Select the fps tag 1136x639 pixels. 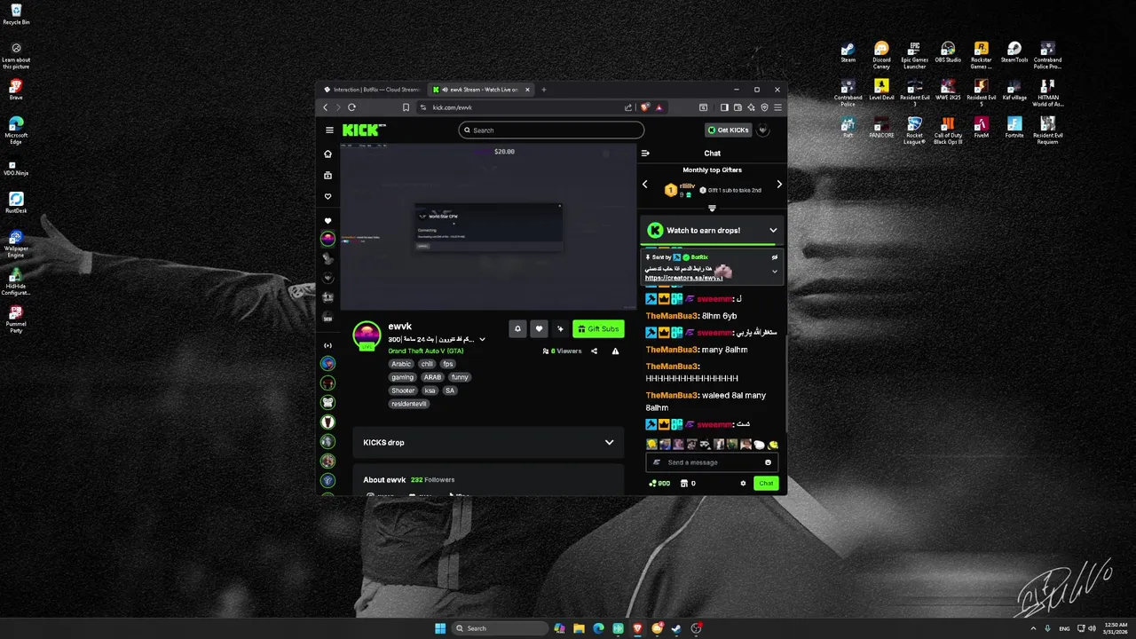448,364
